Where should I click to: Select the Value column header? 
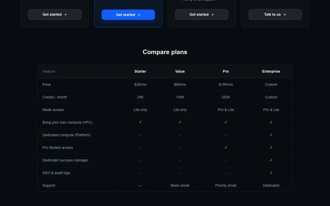180,71
